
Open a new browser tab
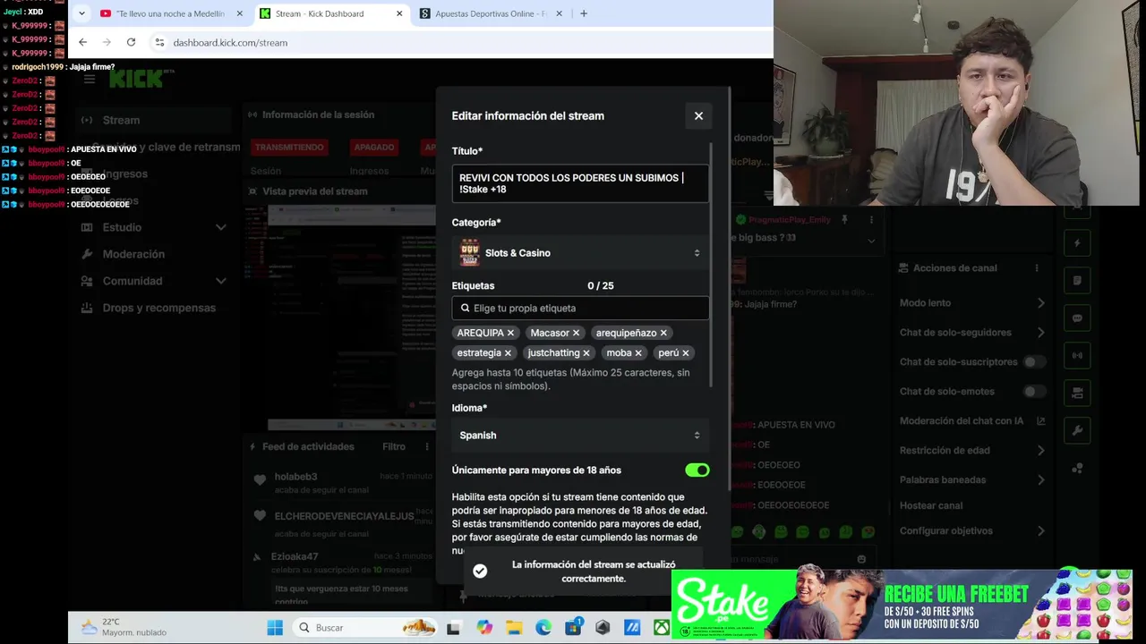584,13
